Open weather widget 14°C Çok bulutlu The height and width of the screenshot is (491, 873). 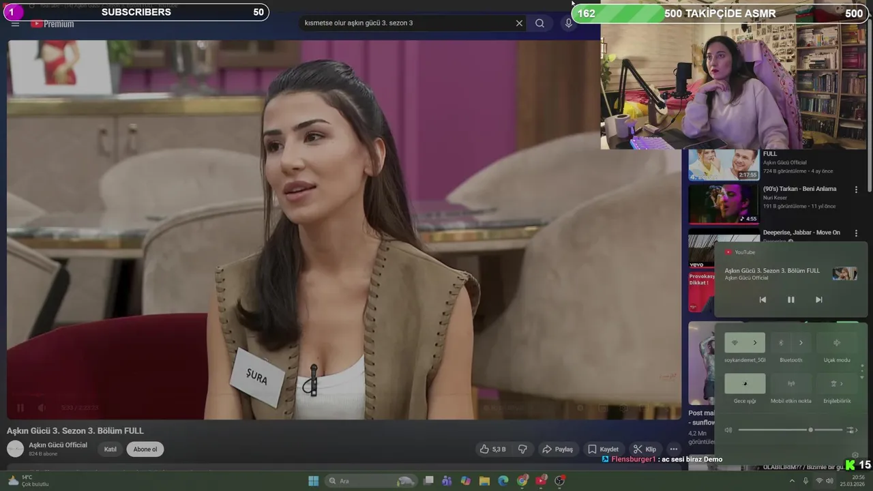pos(27,481)
